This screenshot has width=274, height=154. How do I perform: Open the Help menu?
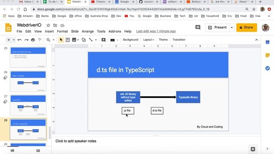[x=128, y=31]
